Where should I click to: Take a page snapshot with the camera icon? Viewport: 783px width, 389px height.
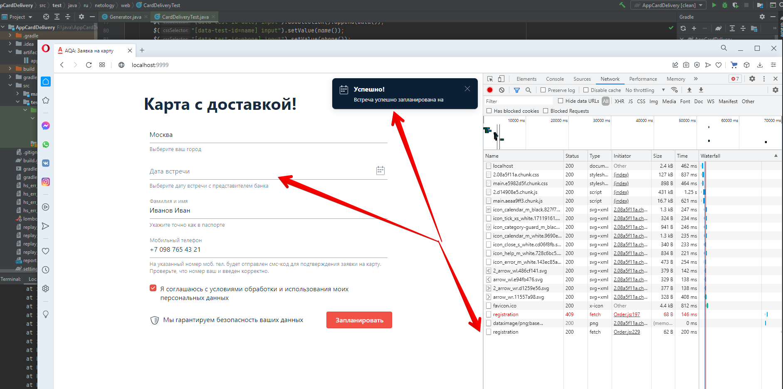[x=686, y=65]
